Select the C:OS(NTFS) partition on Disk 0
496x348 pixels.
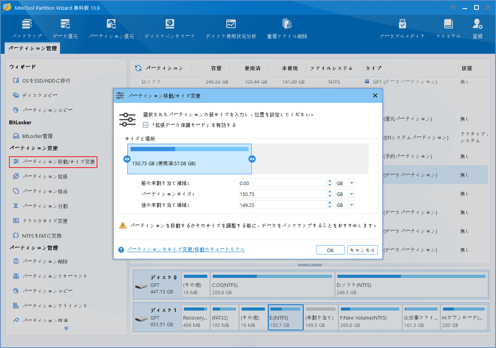pos(272,285)
